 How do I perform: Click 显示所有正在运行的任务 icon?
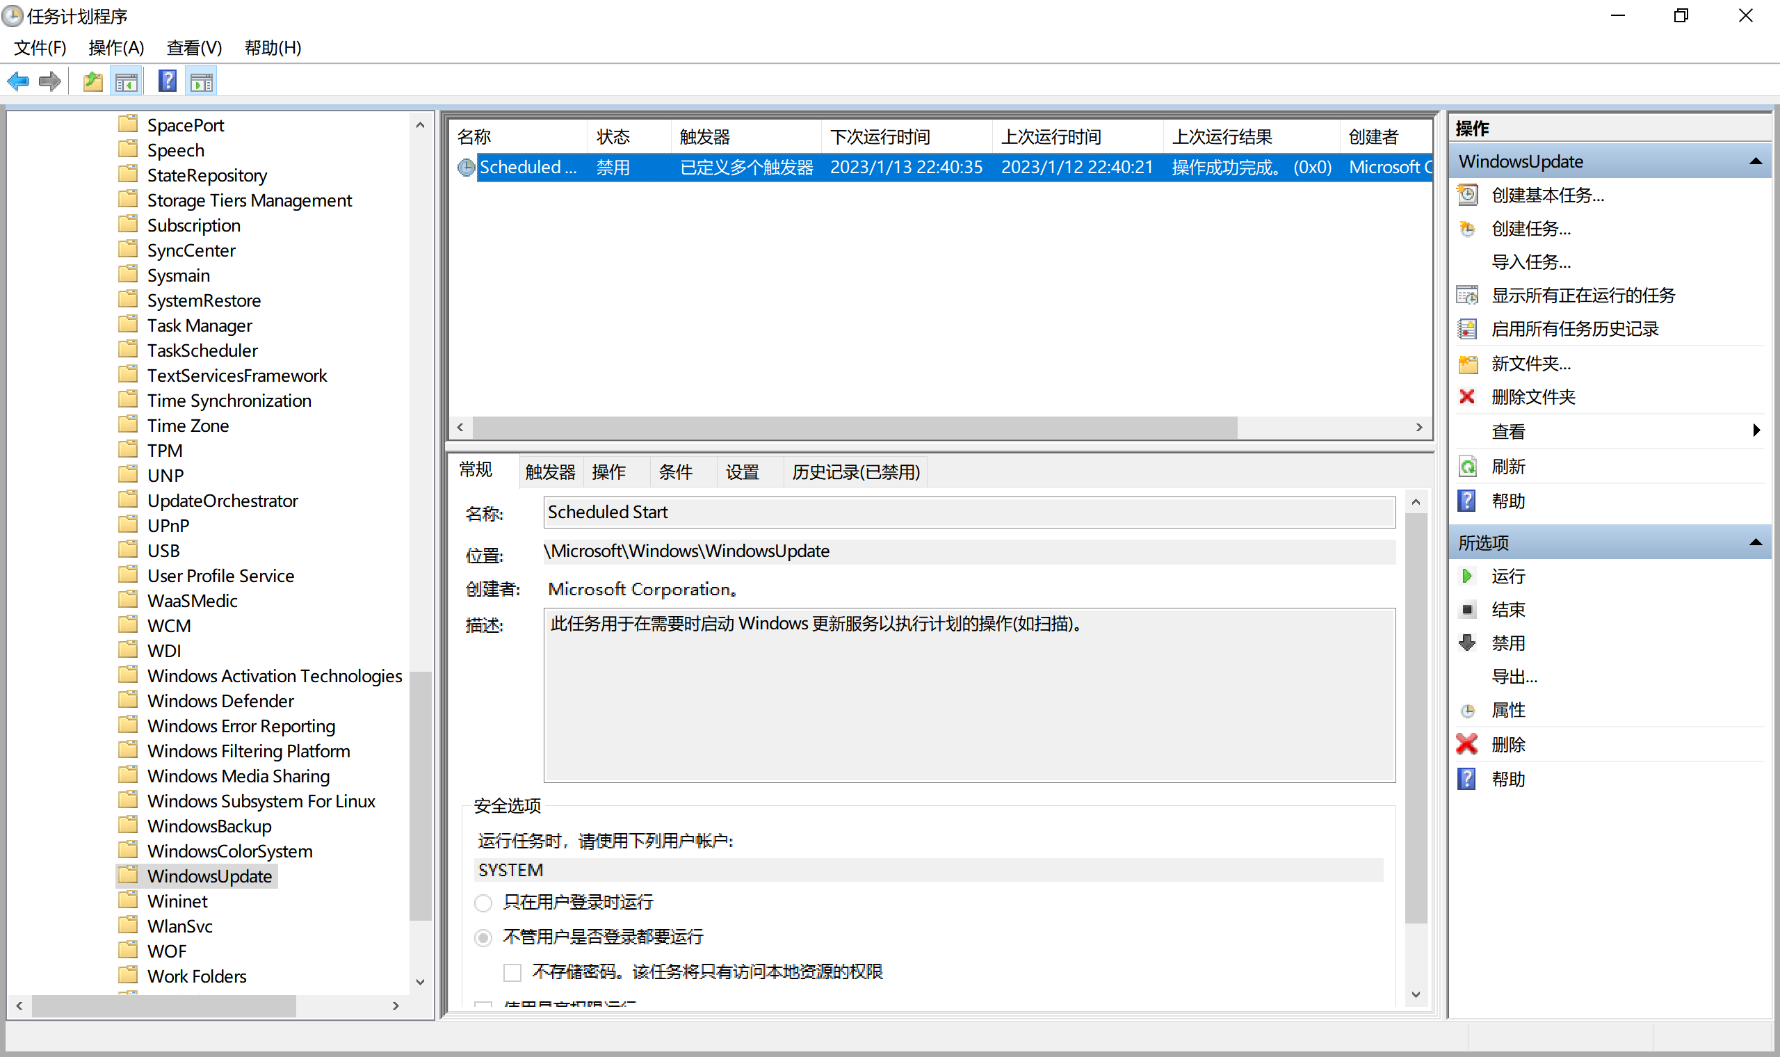tap(1468, 295)
